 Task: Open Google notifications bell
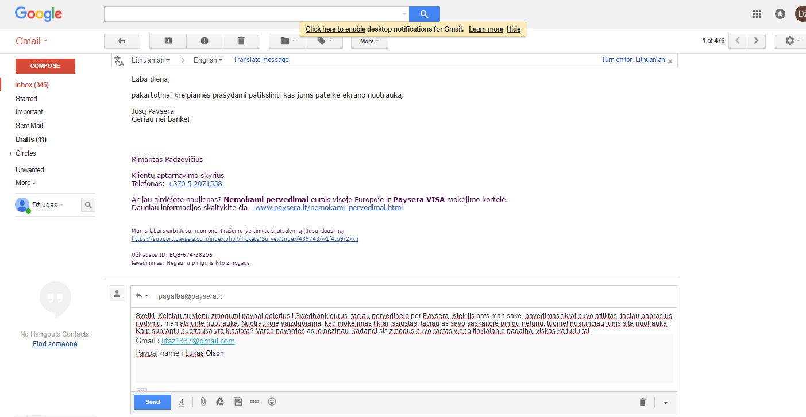tap(780, 14)
